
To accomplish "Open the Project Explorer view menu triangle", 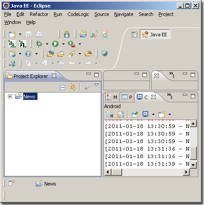I will [96, 85].
